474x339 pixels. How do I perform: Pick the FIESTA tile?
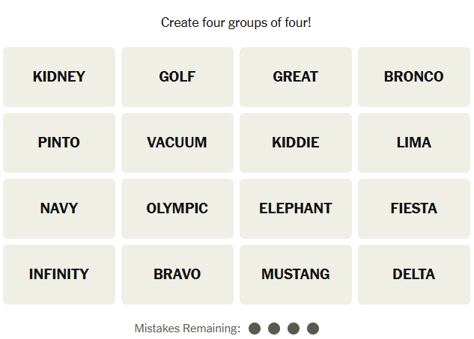(x=414, y=208)
